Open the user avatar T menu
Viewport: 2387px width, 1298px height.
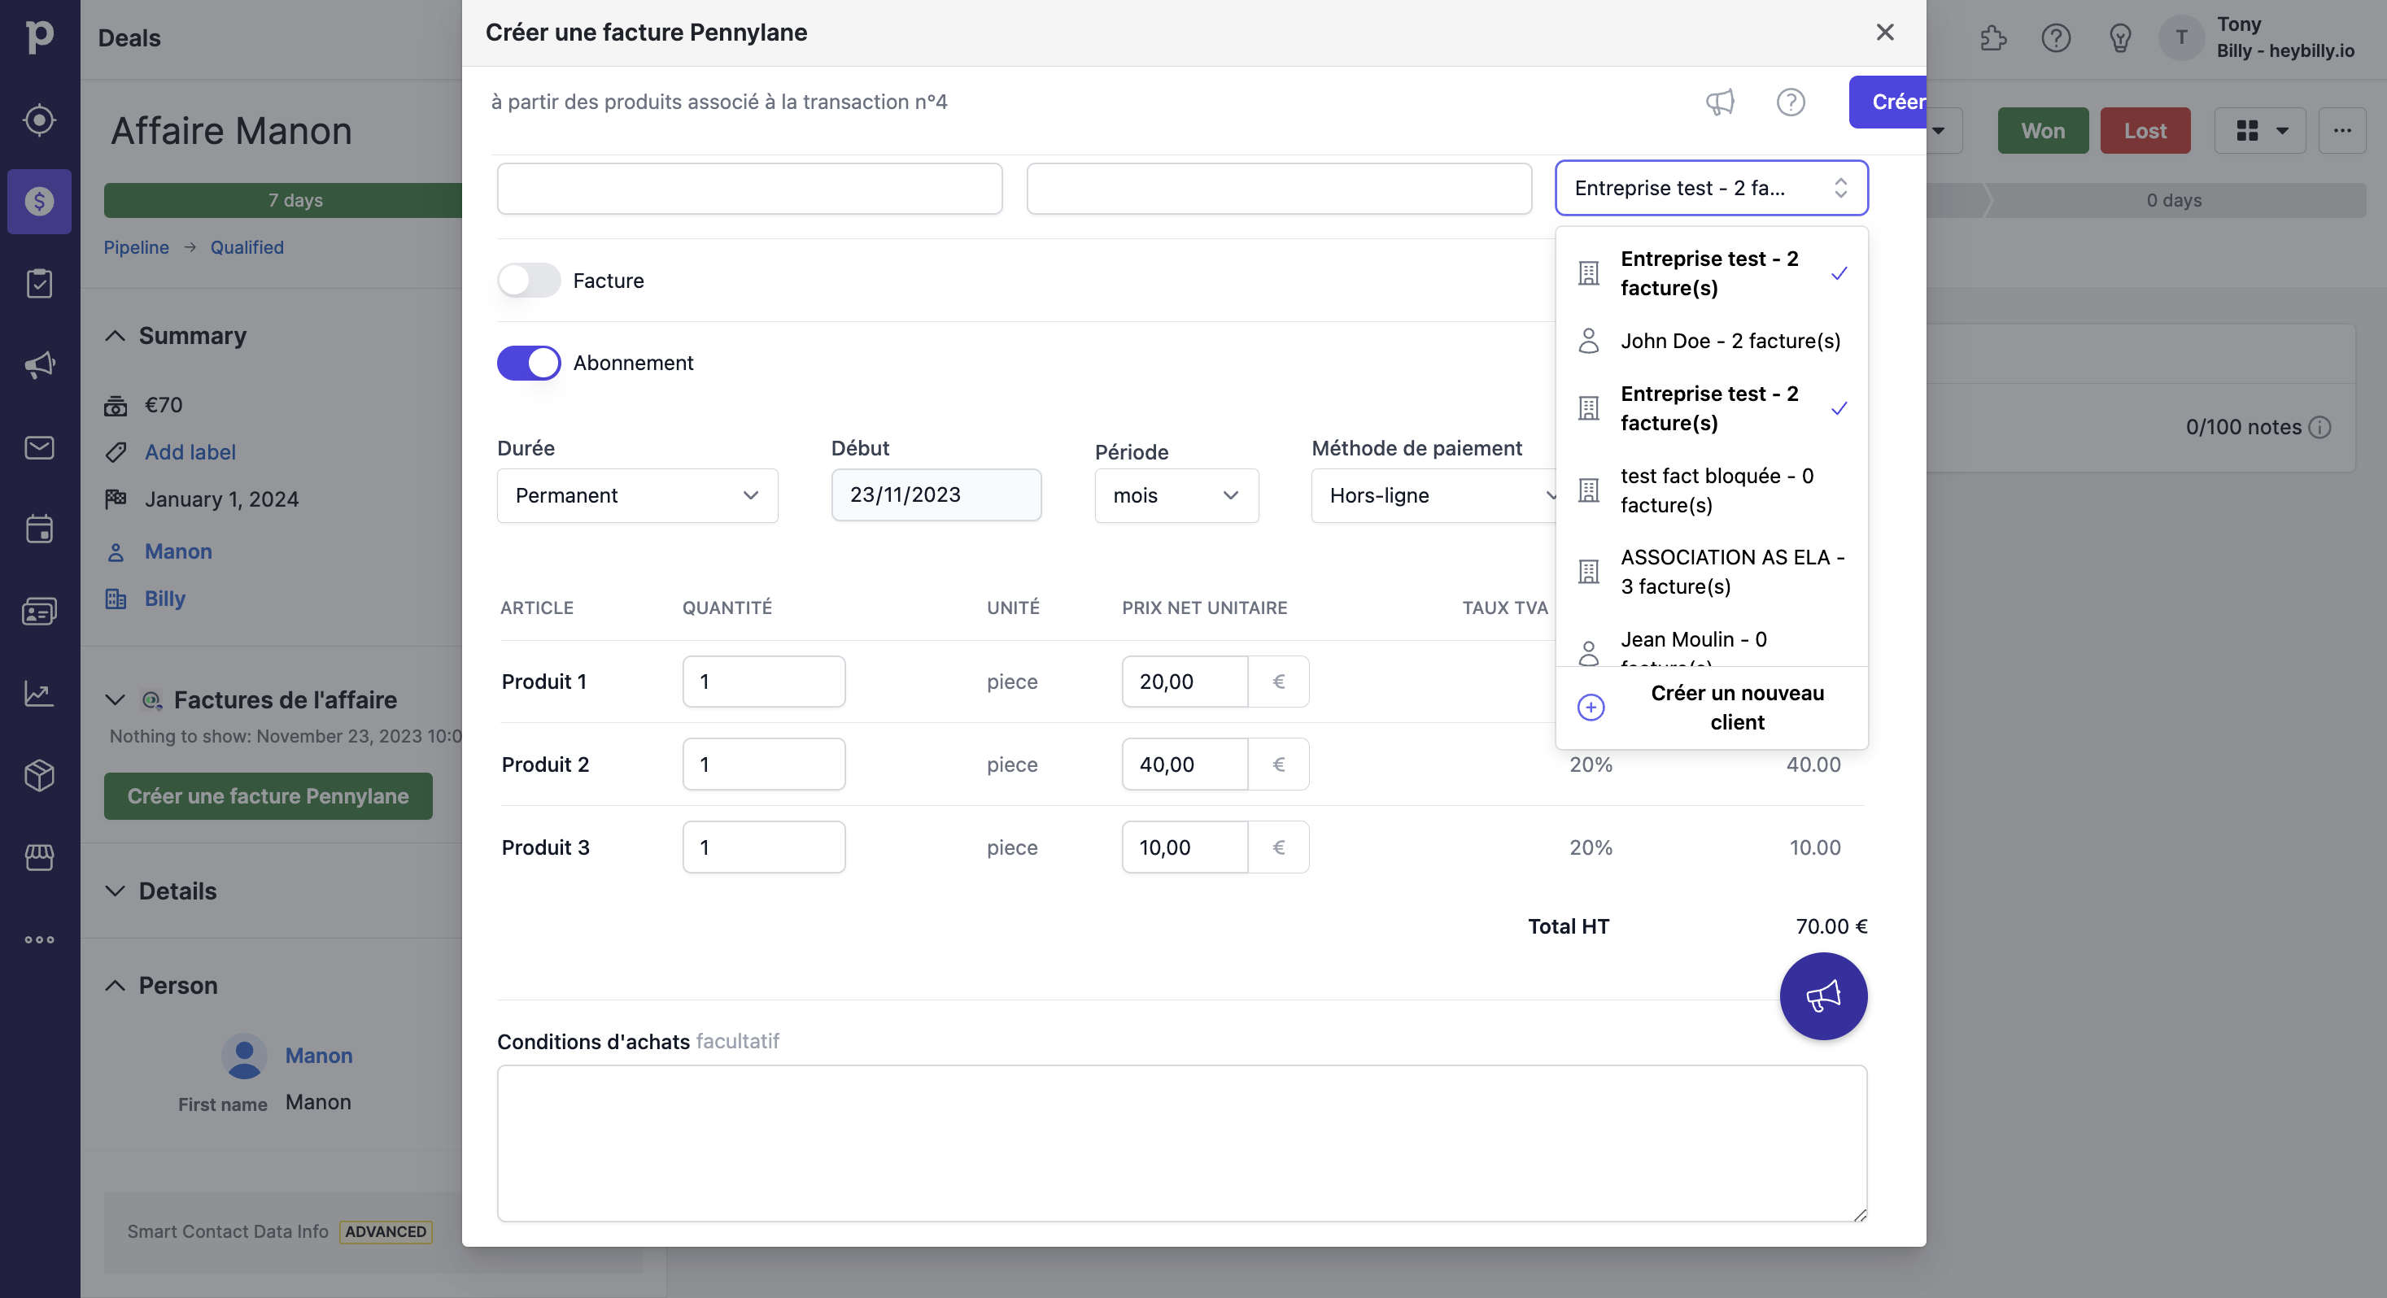[2181, 38]
